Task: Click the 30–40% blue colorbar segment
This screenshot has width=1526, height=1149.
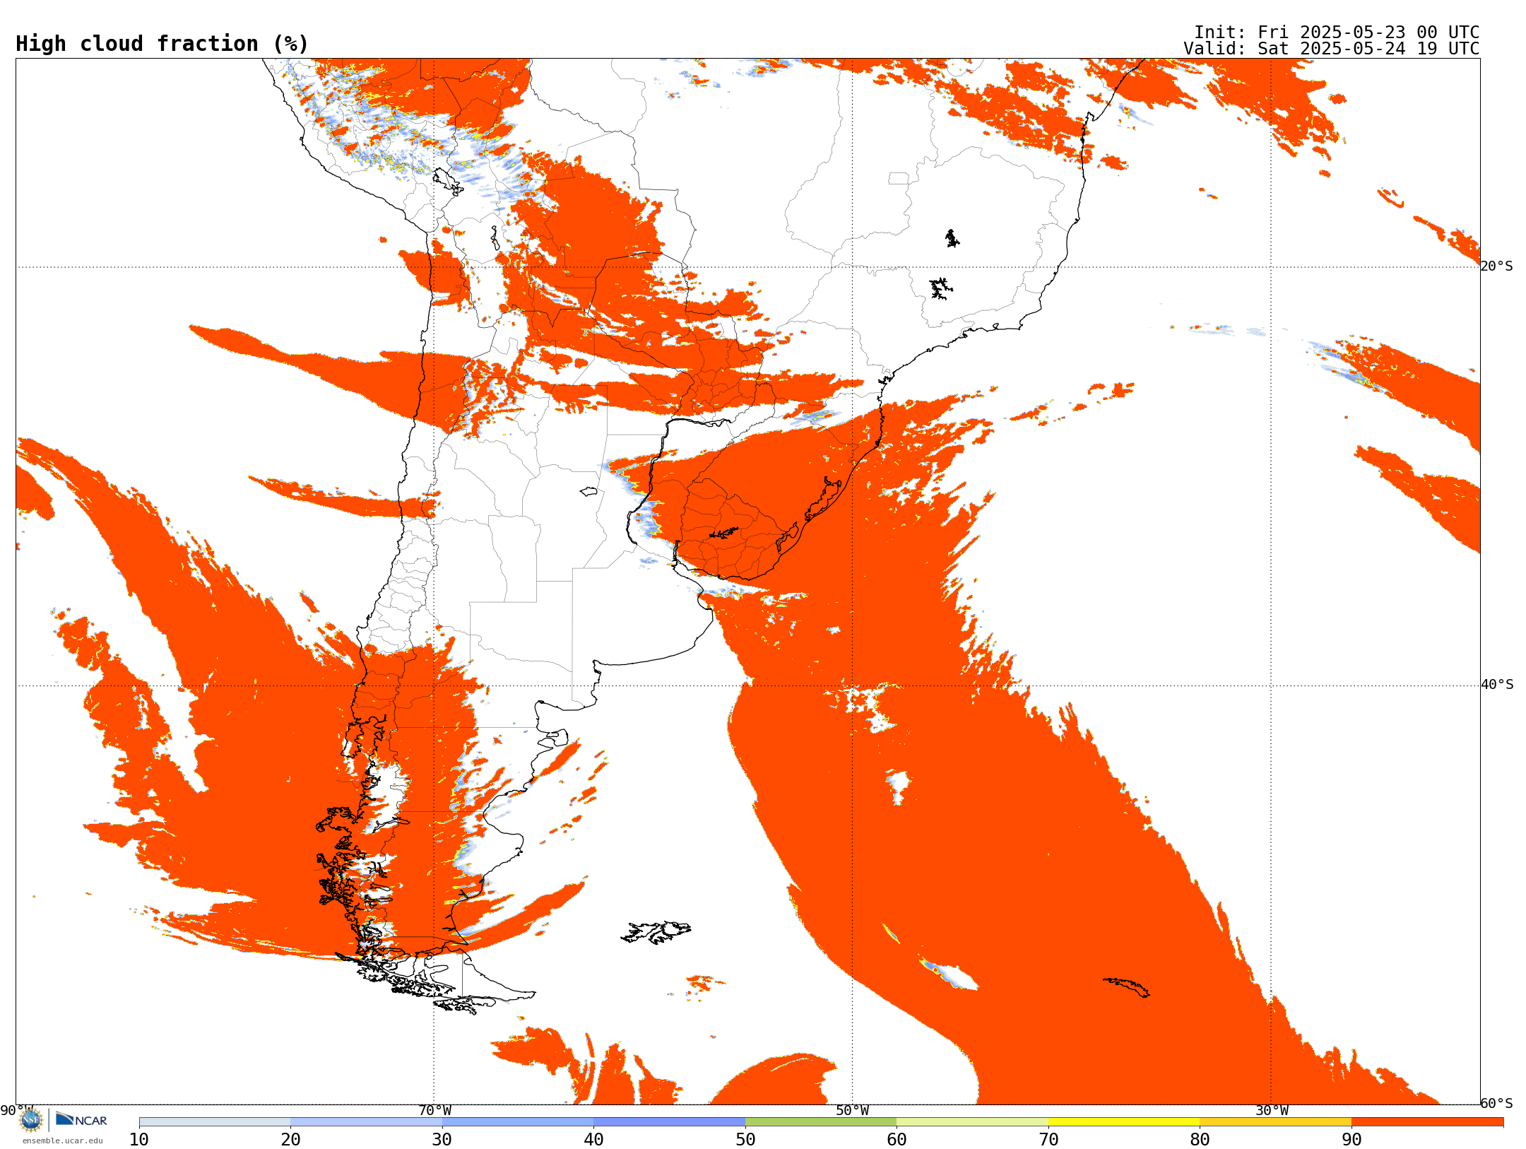Action: click(x=518, y=1122)
